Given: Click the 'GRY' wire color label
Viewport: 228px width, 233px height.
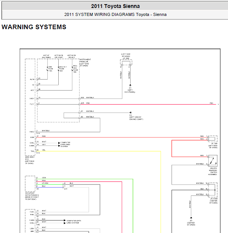Looking at the screenshot, I should coord(44,144).
